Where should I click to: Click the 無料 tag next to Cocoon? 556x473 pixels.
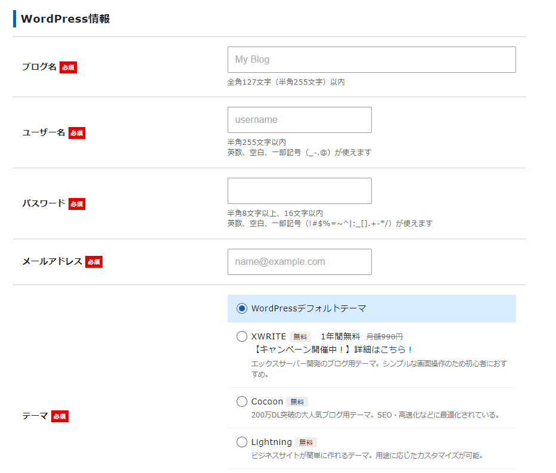pos(297,401)
